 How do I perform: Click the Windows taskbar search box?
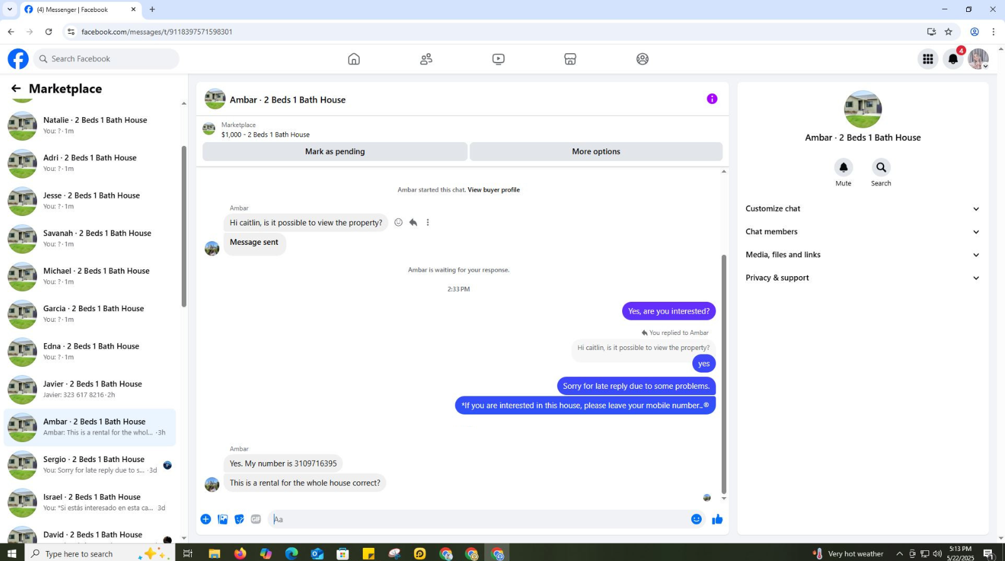coord(100,553)
